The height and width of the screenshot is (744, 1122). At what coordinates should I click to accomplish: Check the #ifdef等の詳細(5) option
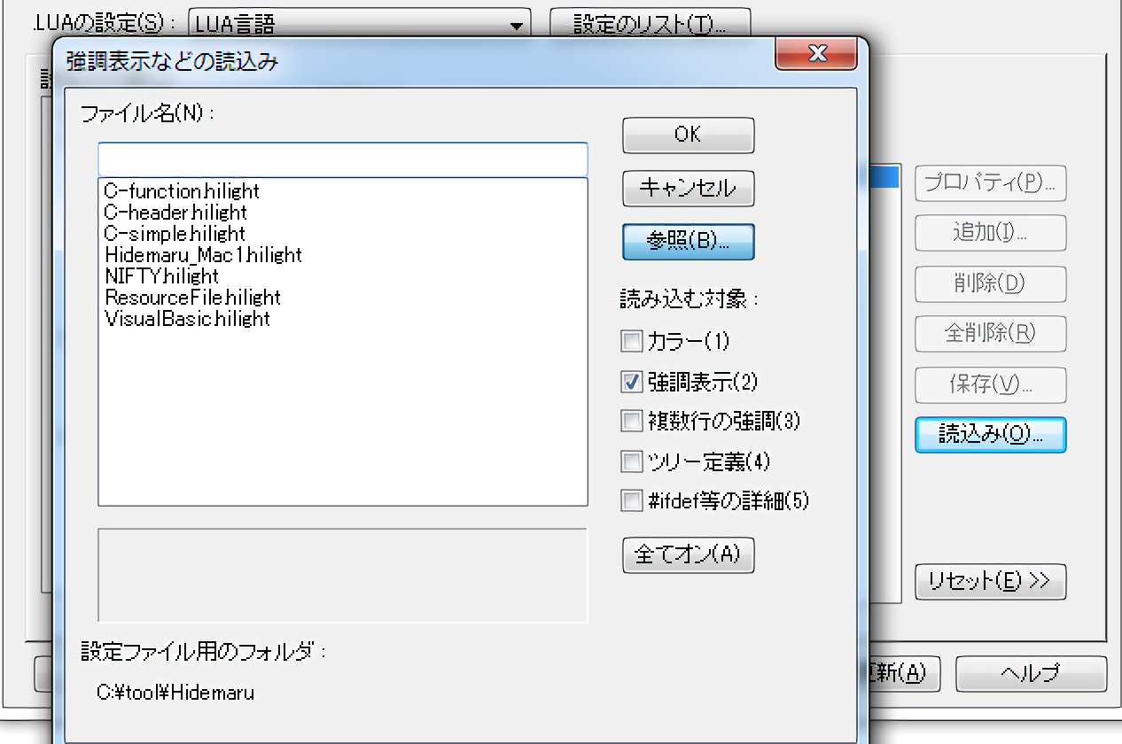click(x=632, y=501)
